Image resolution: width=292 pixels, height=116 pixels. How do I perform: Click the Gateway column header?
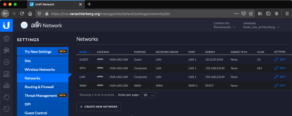pos(103,52)
